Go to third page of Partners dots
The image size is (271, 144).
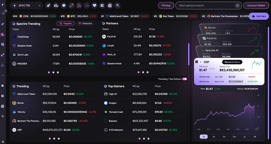[148, 72]
